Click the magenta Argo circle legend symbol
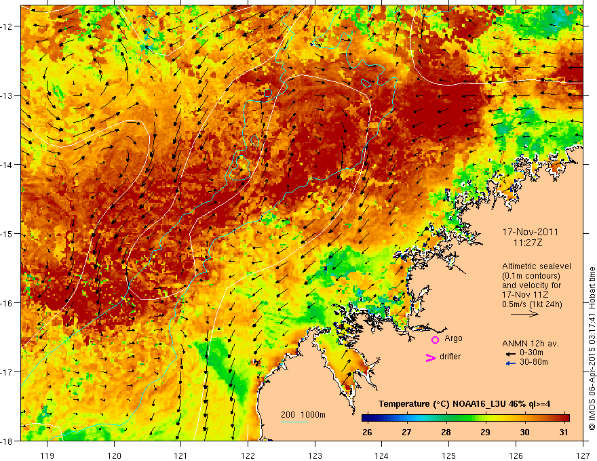 (435, 340)
